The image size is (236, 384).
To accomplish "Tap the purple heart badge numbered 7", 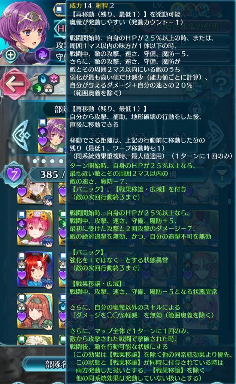I will 14,174.
